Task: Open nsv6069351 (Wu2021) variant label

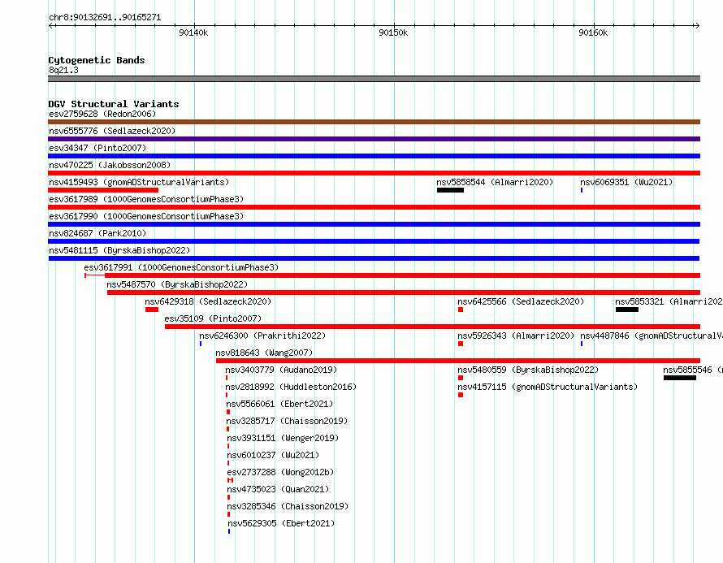Action: click(626, 182)
